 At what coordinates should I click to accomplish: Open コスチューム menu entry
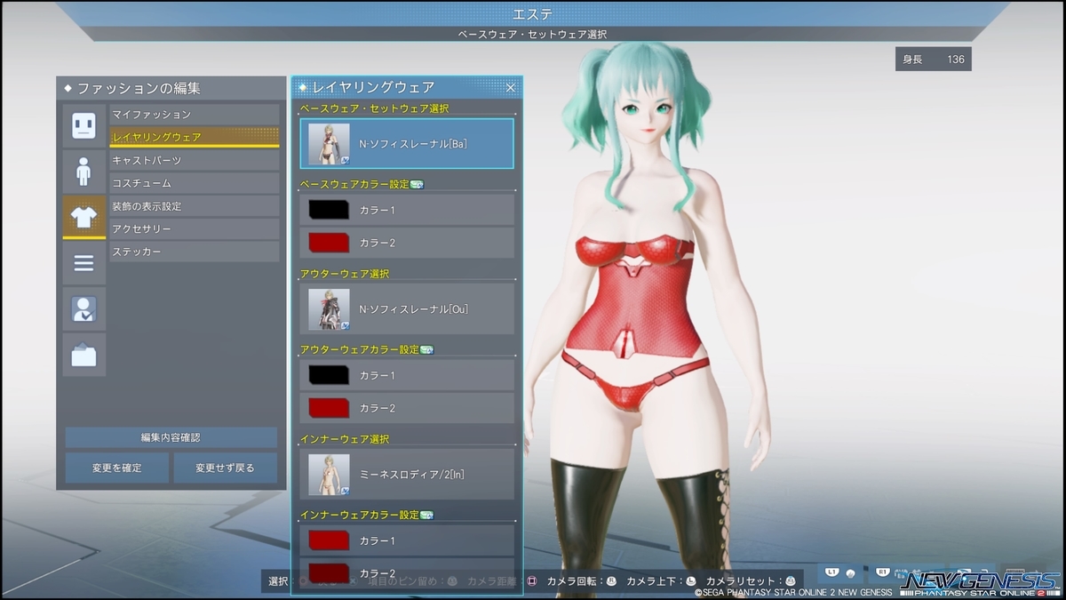195,183
